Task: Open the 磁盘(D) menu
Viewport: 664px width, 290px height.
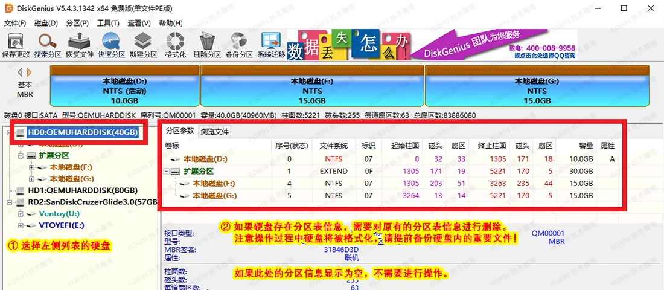Action: coord(46,23)
